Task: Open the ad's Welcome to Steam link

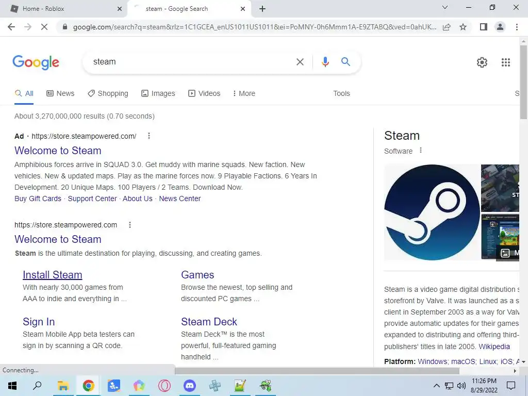Action: [58, 151]
